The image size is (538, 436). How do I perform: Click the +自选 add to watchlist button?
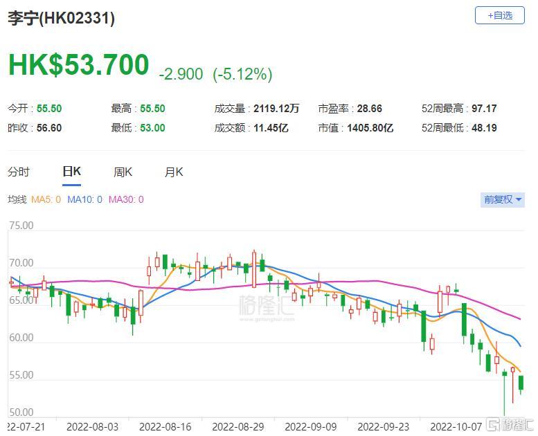click(x=499, y=15)
